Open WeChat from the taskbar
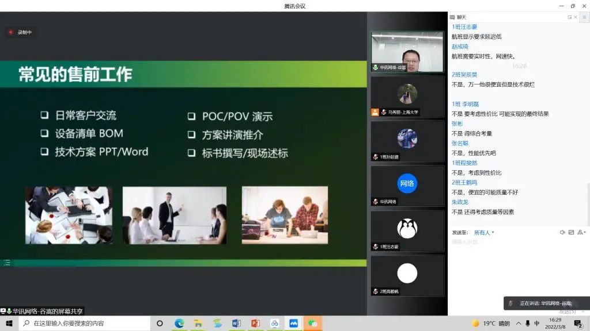590x331 pixels. click(x=312, y=324)
